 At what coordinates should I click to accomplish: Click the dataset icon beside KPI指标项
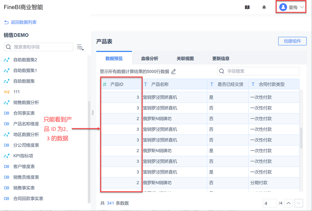point(7,156)
